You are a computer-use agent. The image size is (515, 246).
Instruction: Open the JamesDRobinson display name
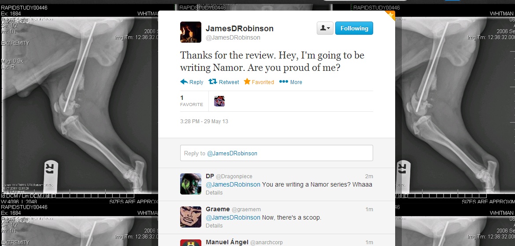point(239,29)
